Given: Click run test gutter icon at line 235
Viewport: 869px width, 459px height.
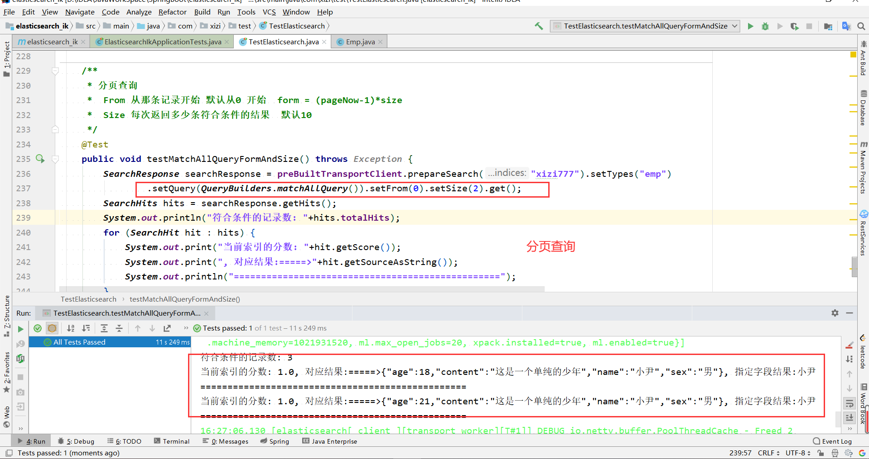Looking at the screenshot, I should pyautogui.click(x=40, y=159).
